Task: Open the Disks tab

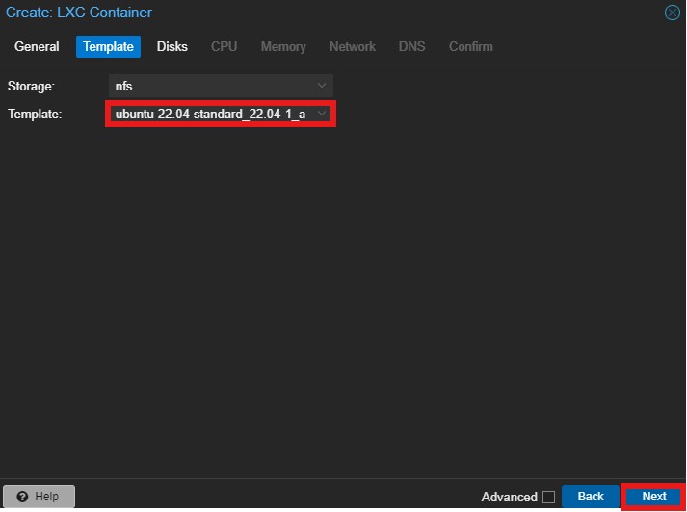Action: point(172,46)
